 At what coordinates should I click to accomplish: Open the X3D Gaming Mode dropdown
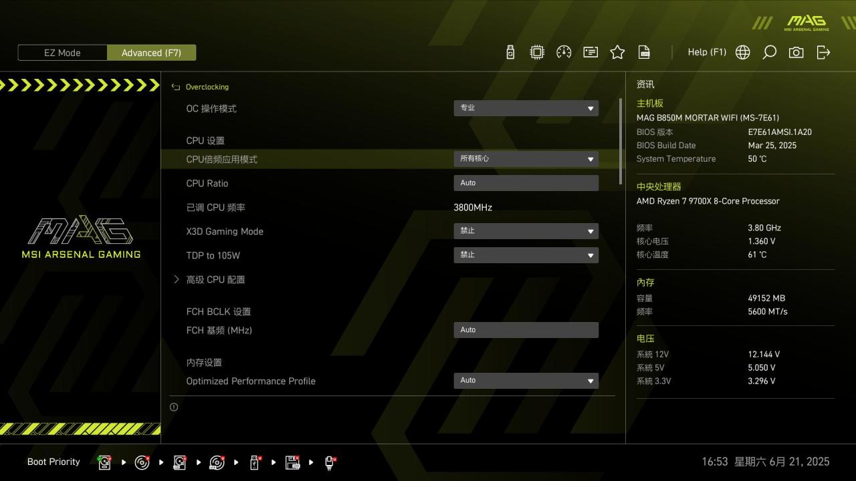click(526, 231)
